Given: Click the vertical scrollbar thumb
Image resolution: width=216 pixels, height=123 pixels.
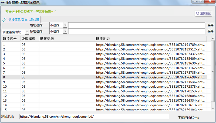Looking at the screenshot, I should [x=213, y=71].
